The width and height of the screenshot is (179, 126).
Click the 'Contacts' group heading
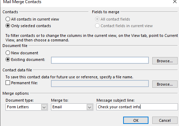click(10, 12)
